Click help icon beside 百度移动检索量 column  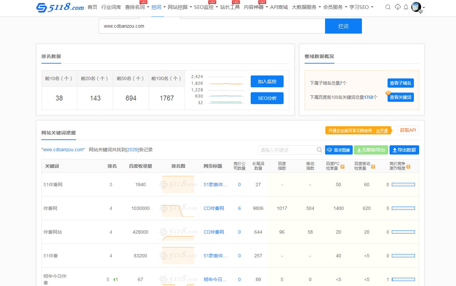tap(373, 167)
